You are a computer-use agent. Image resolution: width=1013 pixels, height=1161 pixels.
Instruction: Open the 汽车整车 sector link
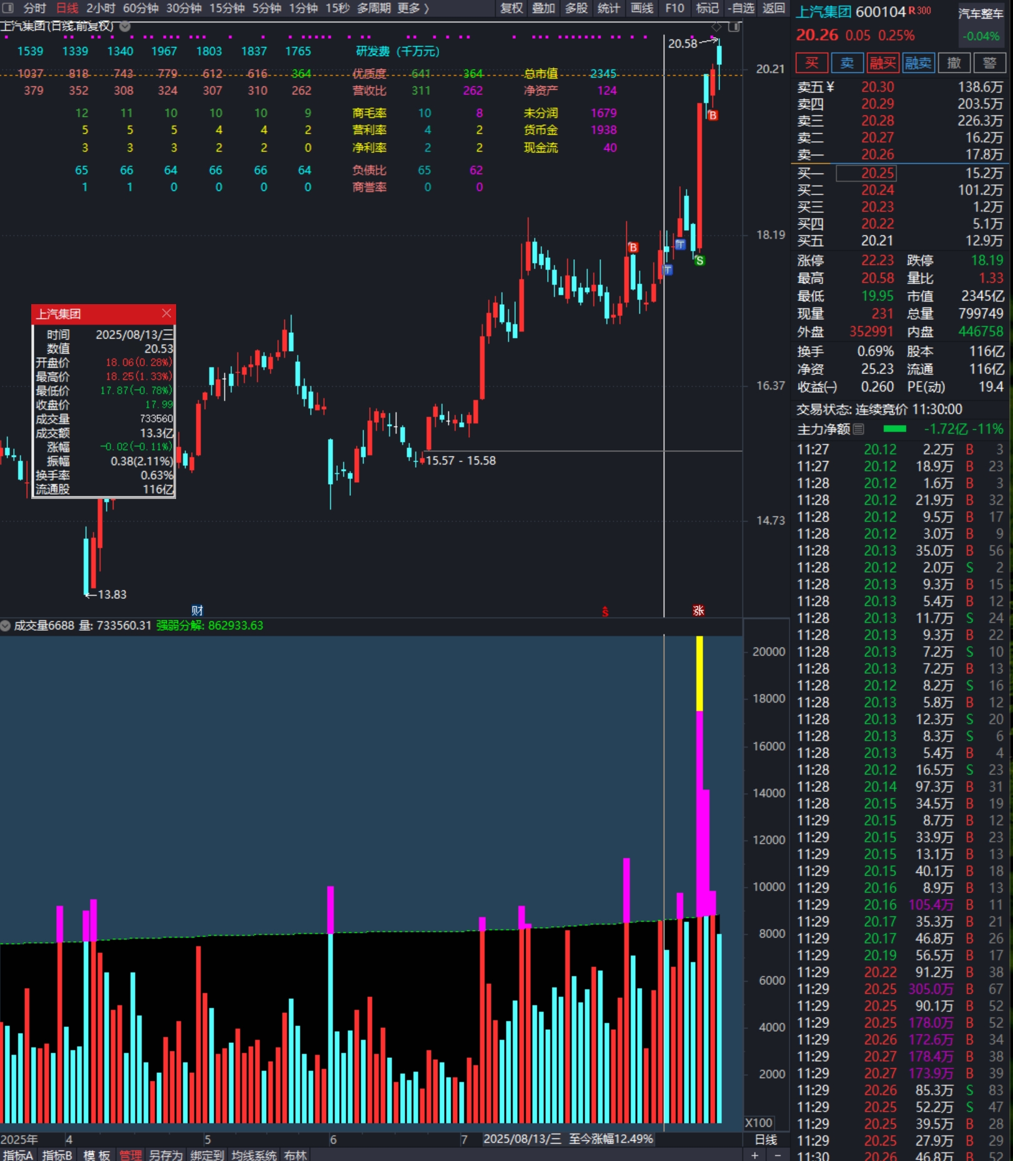pos(981,14)
